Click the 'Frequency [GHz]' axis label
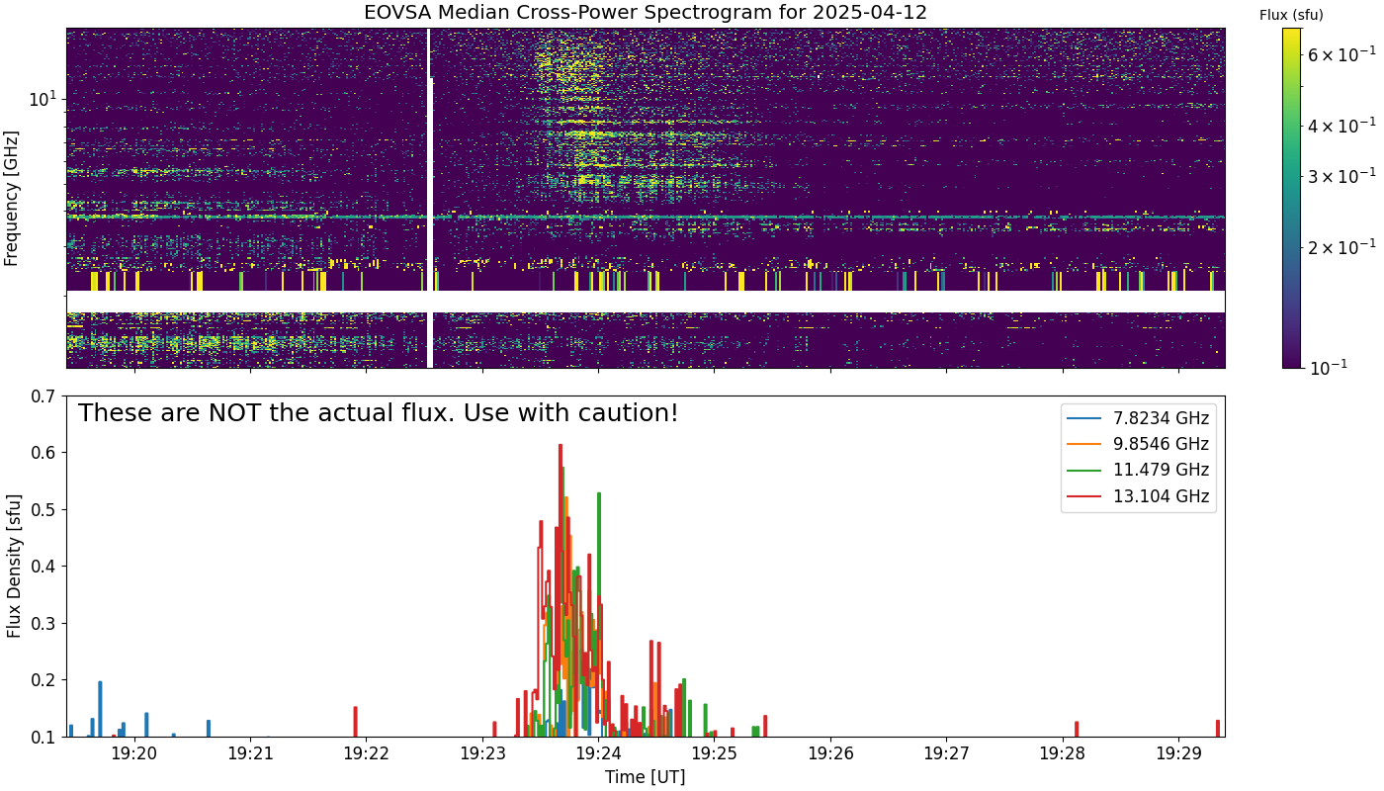The height and width of the screenshot is (791, 1384). (x=12, y=198)
